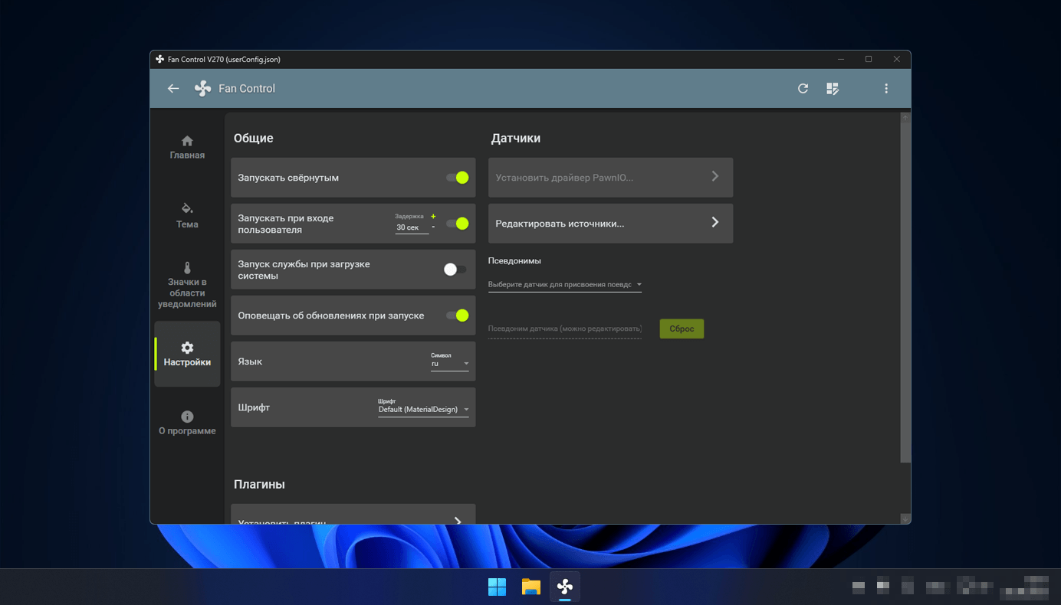The image size is (1061, 605).
Task: Open Значки в области уведомлений tab
Action: (187, 285)
